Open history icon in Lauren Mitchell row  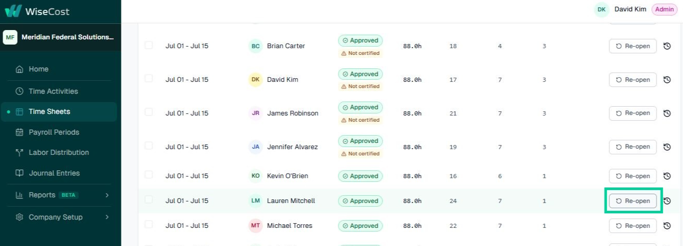click(x=667, y=201)
